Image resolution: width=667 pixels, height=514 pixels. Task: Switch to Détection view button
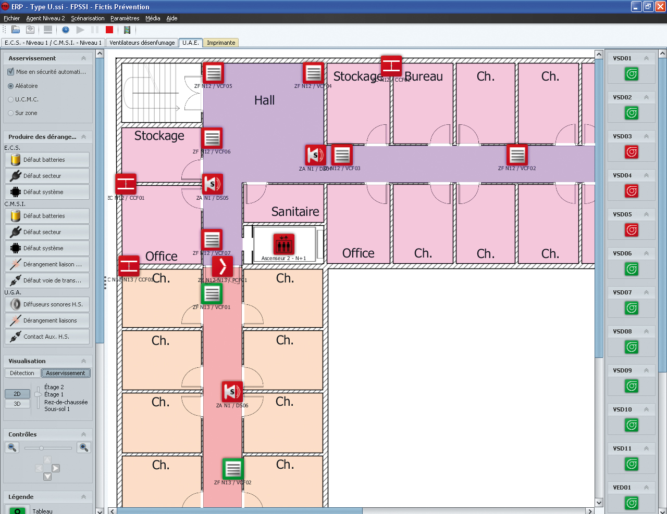tap(22, 373)
